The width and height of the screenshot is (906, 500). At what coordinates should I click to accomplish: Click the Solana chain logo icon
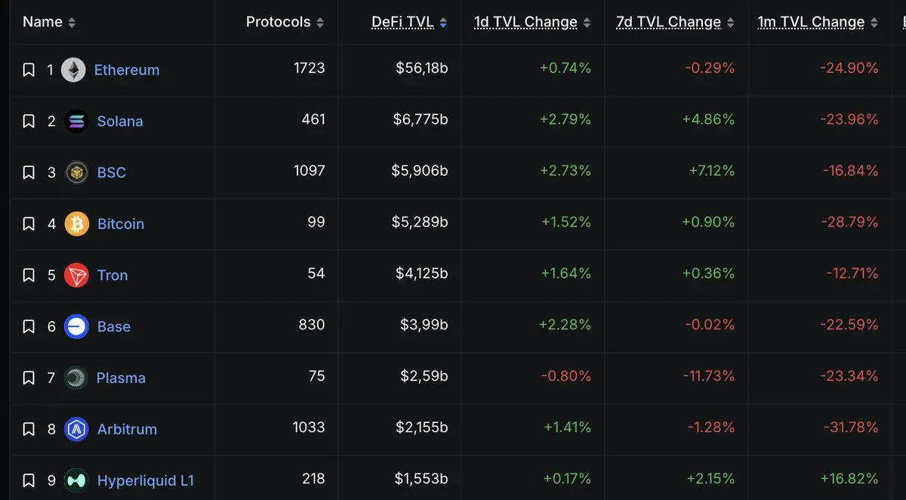click(76, 122)
